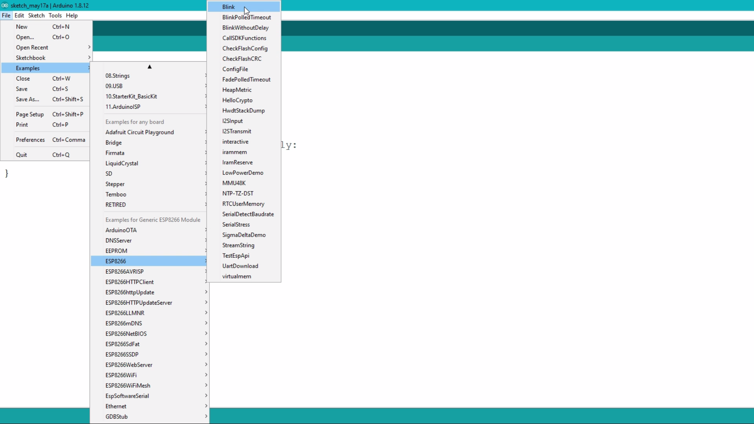Expand the Firmata examples submenu
The image size is (754, 424).
pyautogui.click(x=149, y=153)
